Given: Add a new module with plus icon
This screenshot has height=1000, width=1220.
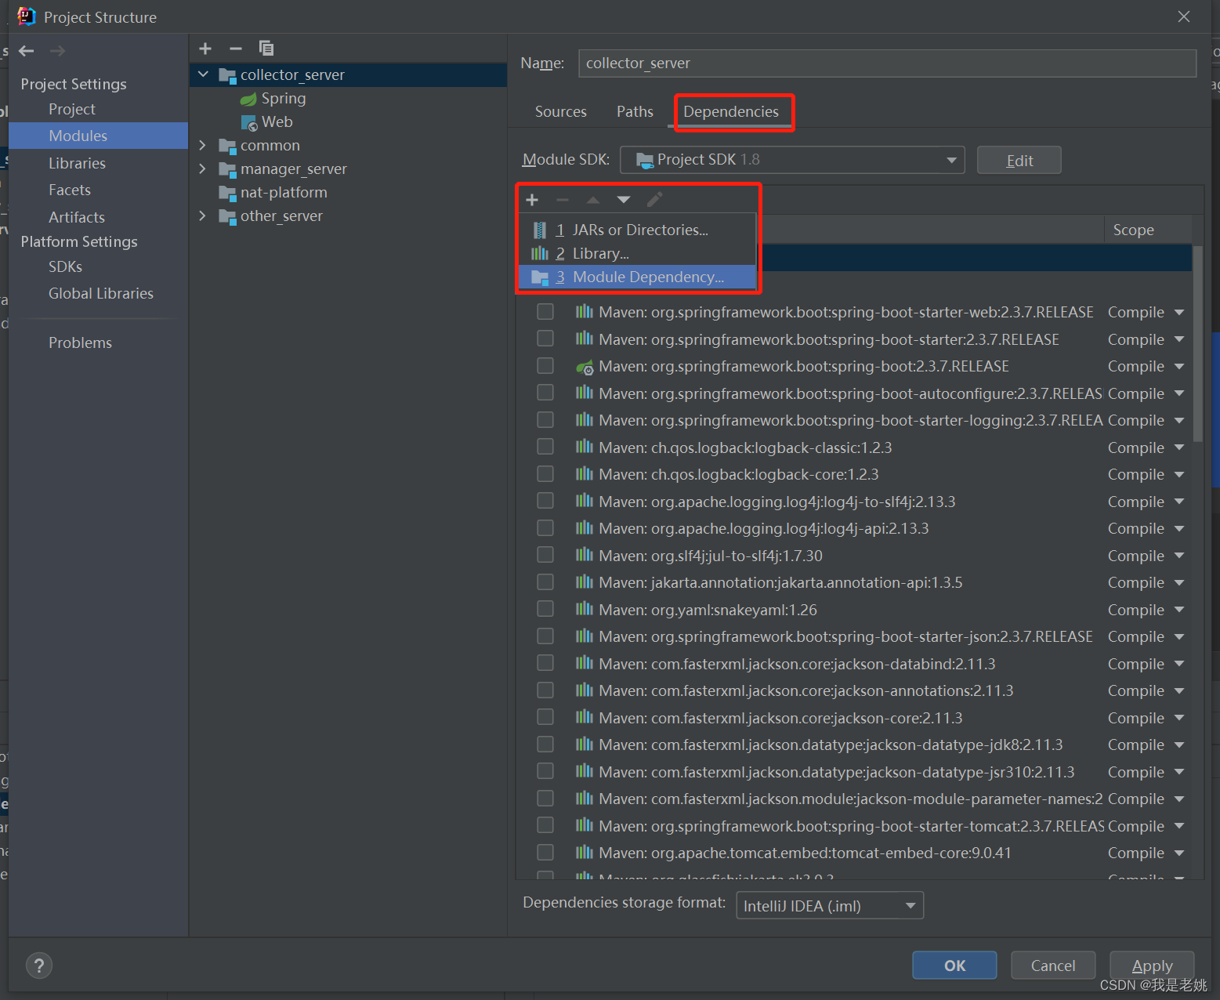Looking at the screenshot, I should coord(205,49).
